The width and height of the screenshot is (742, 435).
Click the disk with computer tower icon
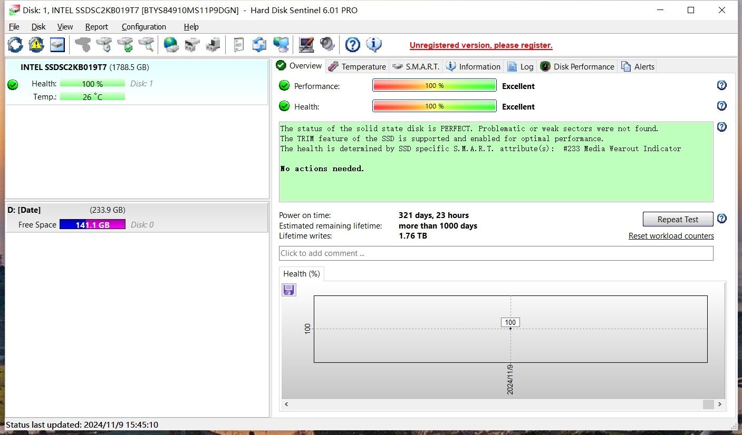pyautogui.click(x=213, y=45)
